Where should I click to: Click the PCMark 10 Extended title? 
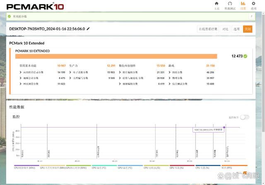(26, 43)
